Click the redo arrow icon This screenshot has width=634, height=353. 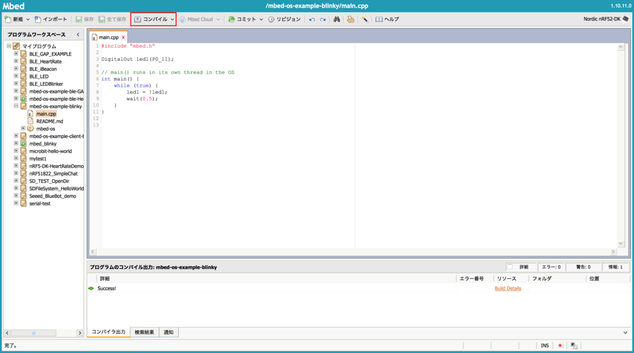[323, 19]
